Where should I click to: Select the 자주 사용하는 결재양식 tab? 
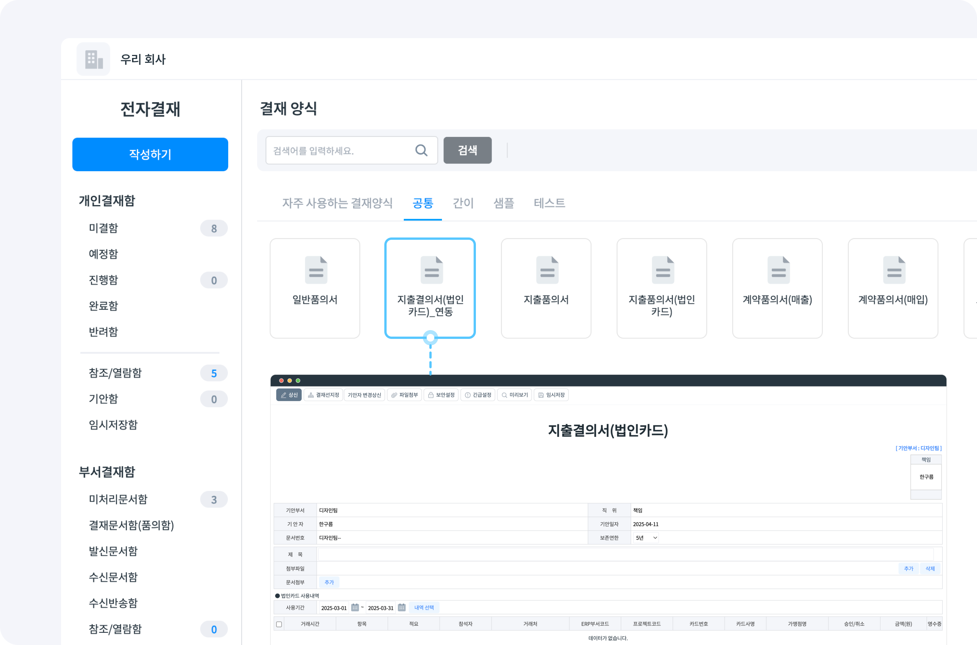point(337,203)
